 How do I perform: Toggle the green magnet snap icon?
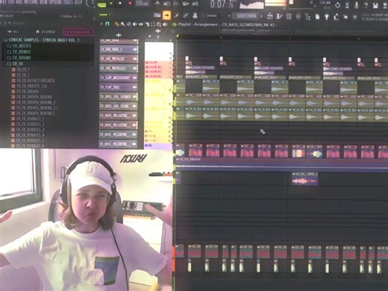pos(107,24)
